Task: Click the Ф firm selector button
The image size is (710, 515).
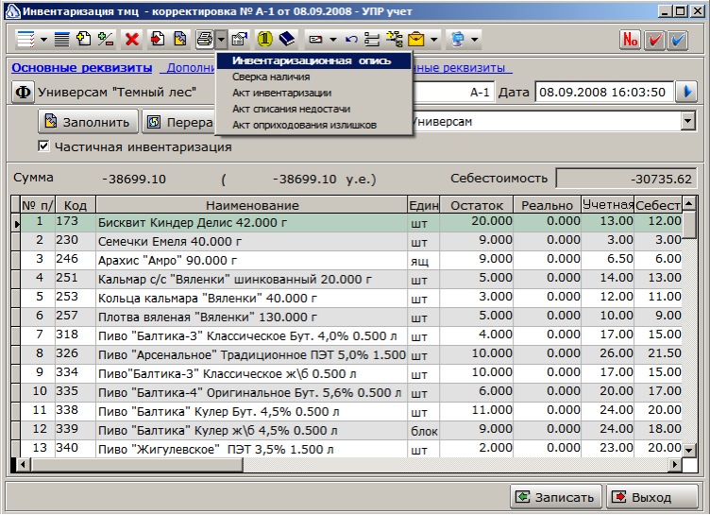Action: tap(23, 92)
